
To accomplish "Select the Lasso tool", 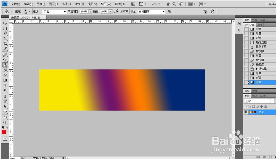I will pyautogui.click(x=5, y=33).
